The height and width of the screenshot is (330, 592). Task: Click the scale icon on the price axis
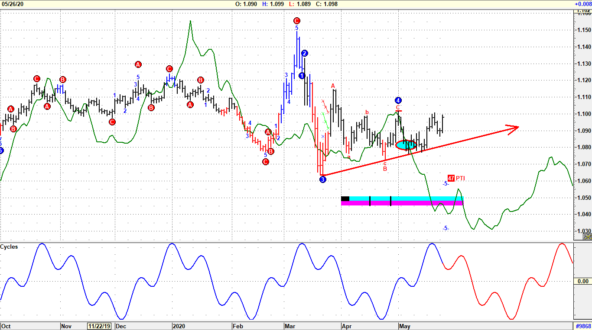click(587, 237)
